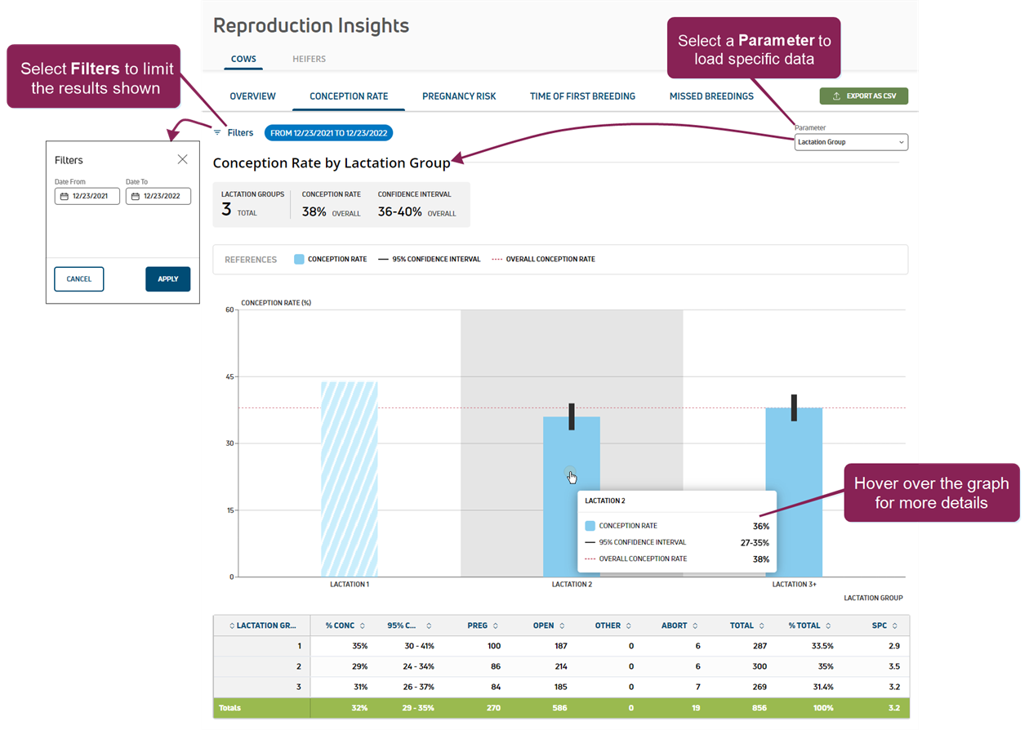Sort table by % CONC column arrows
Image resolution: width=1029 pixels, height=730 pixels.
363,625
